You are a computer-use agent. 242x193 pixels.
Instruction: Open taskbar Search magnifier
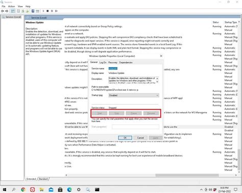point(14,189)
